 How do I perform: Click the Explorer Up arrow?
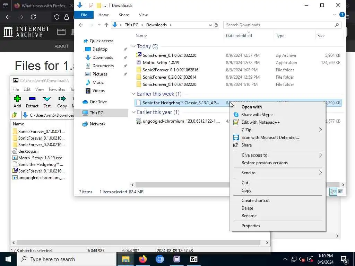tap(106, 25)
